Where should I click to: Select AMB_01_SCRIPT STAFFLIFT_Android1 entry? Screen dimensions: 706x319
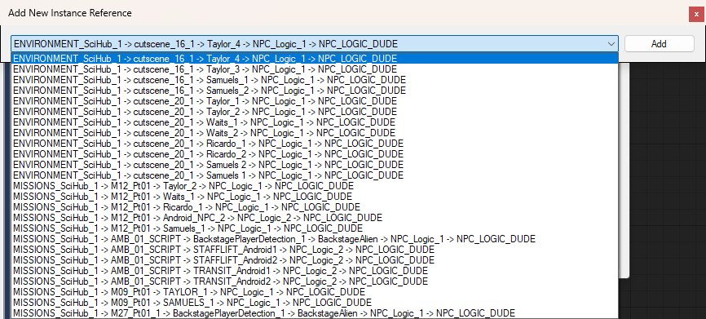click(315, 249)
